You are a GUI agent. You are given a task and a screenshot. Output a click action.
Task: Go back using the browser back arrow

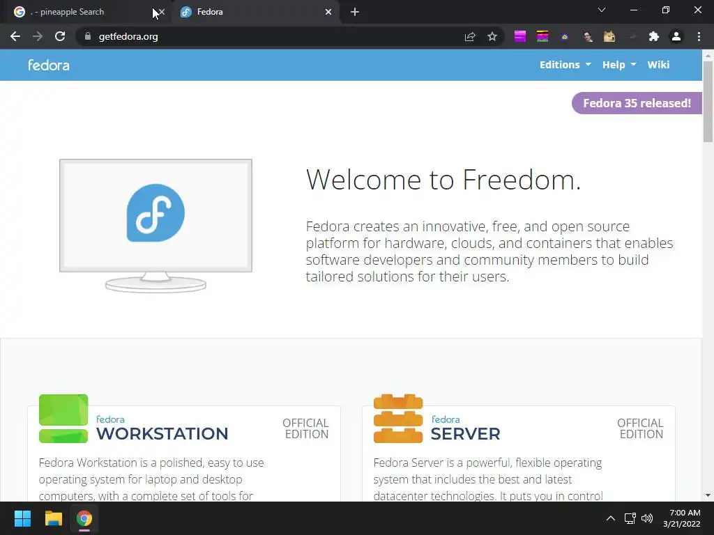(15, 36)
